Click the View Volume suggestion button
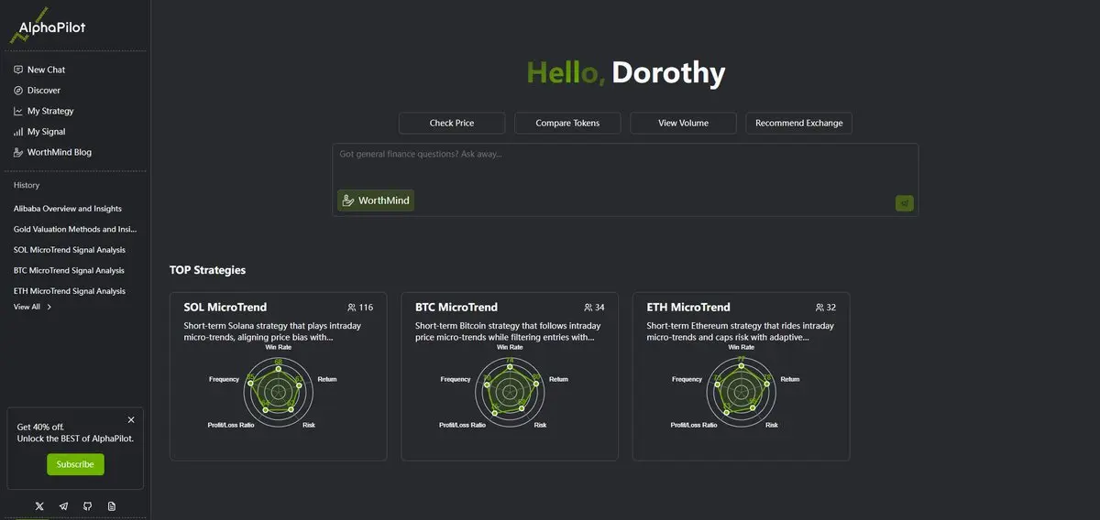The width and height of the screenshot is (1100, 520). 683,123
